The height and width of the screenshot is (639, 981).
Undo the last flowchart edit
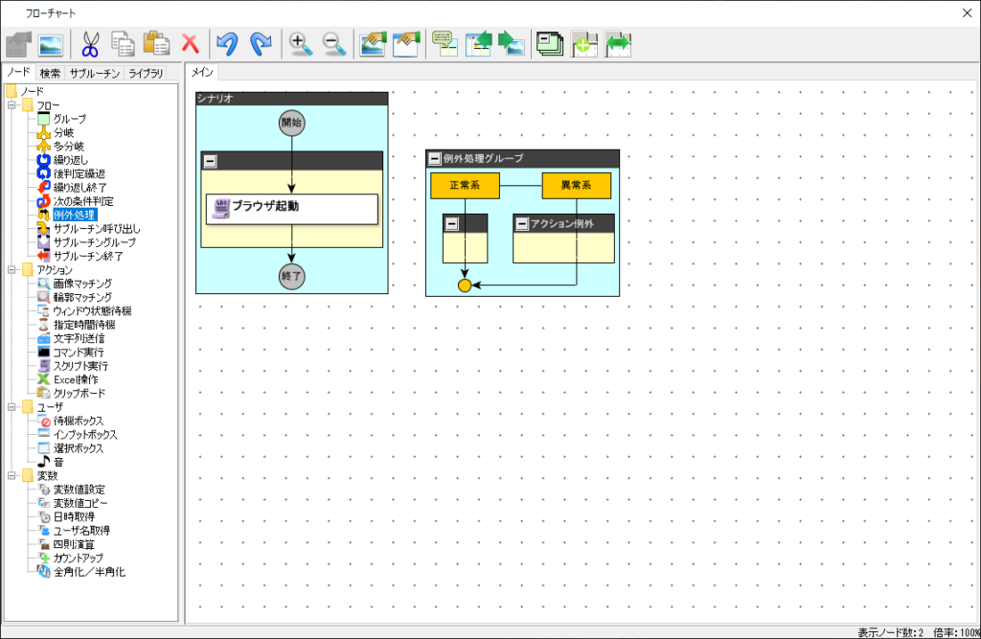click(x=227, y=44)
